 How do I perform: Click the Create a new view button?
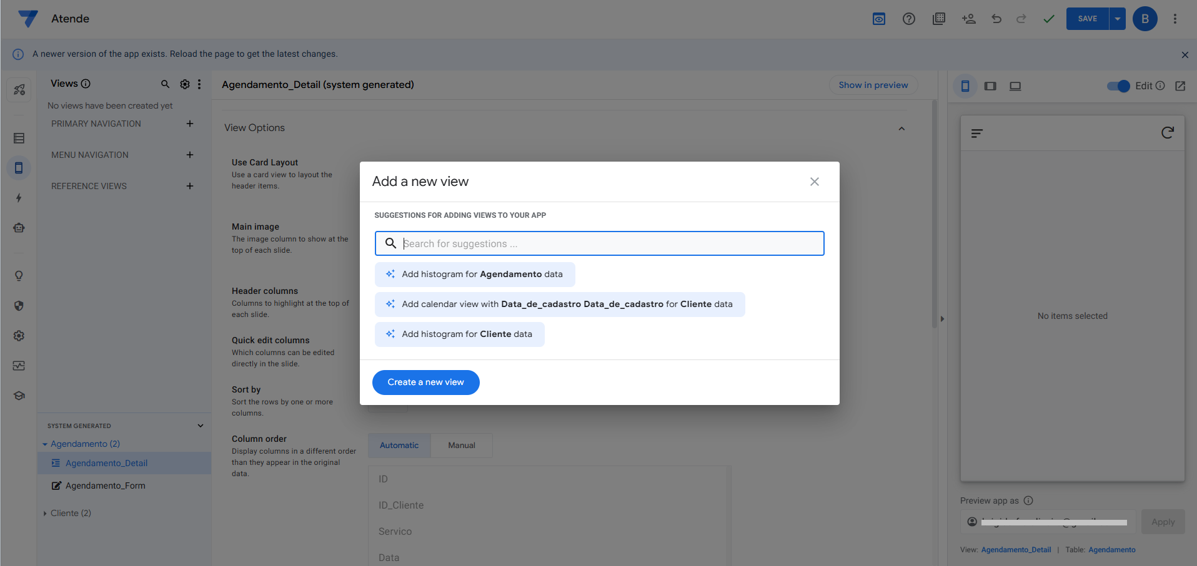(x=425, y=383)
